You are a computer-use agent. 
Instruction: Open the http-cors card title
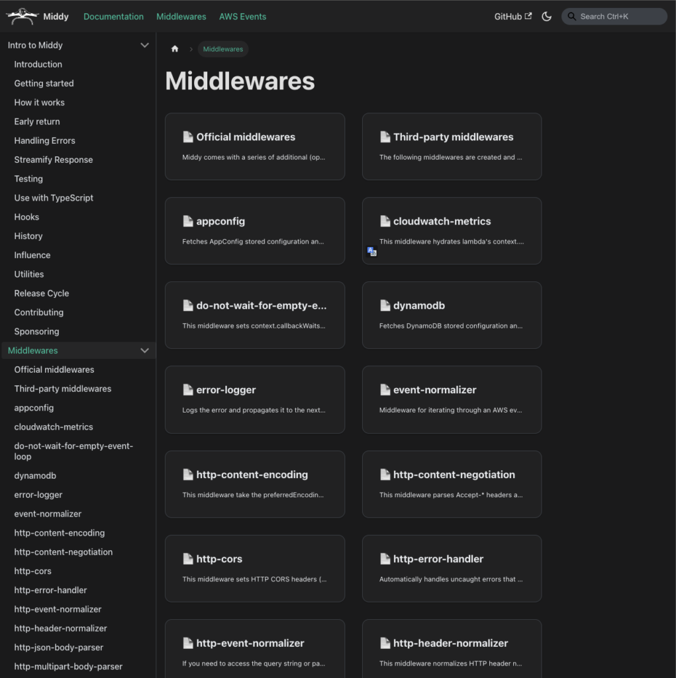(219, 559)
